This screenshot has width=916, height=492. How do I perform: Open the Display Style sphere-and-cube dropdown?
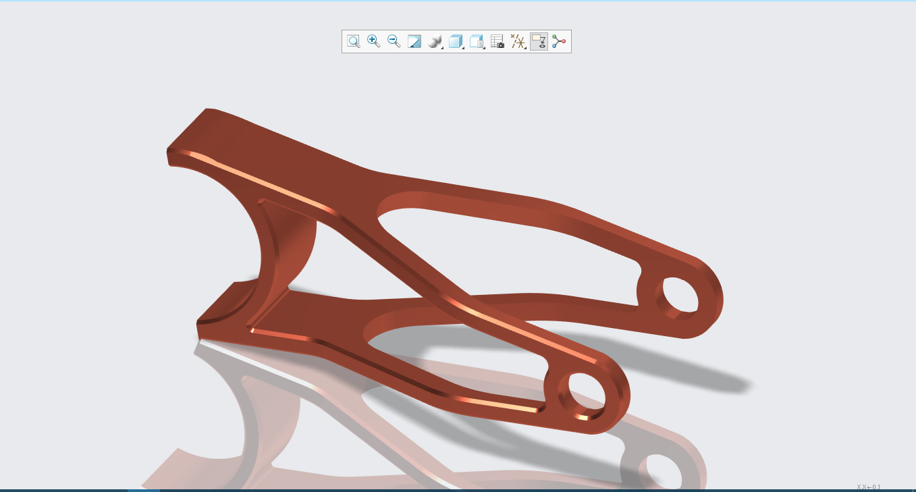point(435,41)
